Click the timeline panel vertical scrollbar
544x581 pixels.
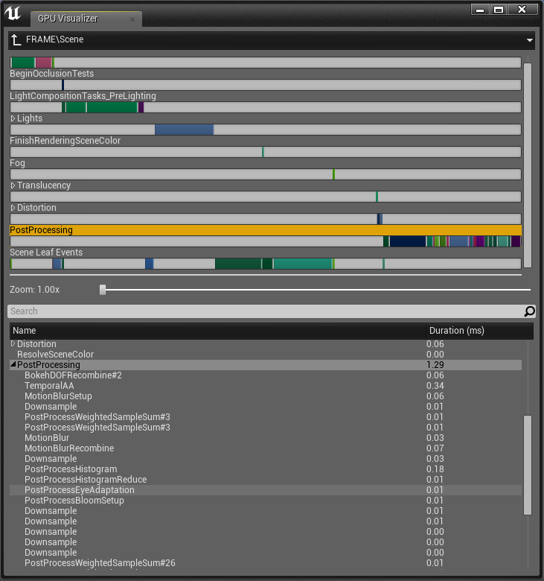(528, 165)
